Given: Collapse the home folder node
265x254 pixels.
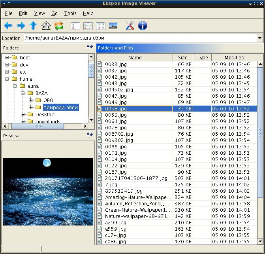Looking at the screenshot, I should [7, 79].
